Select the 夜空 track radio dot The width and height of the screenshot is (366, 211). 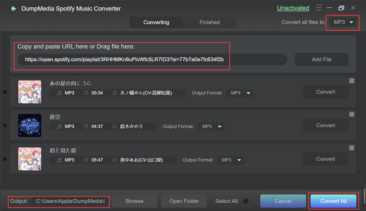pyautogui.click(x=5, y=125)
